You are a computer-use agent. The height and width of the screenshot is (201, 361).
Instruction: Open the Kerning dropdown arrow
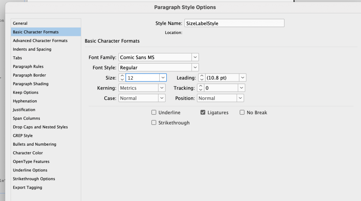pos(162,88)
